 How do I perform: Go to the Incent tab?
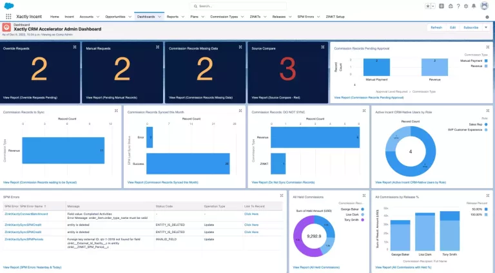pyautogui.click(x=69, y=17)
